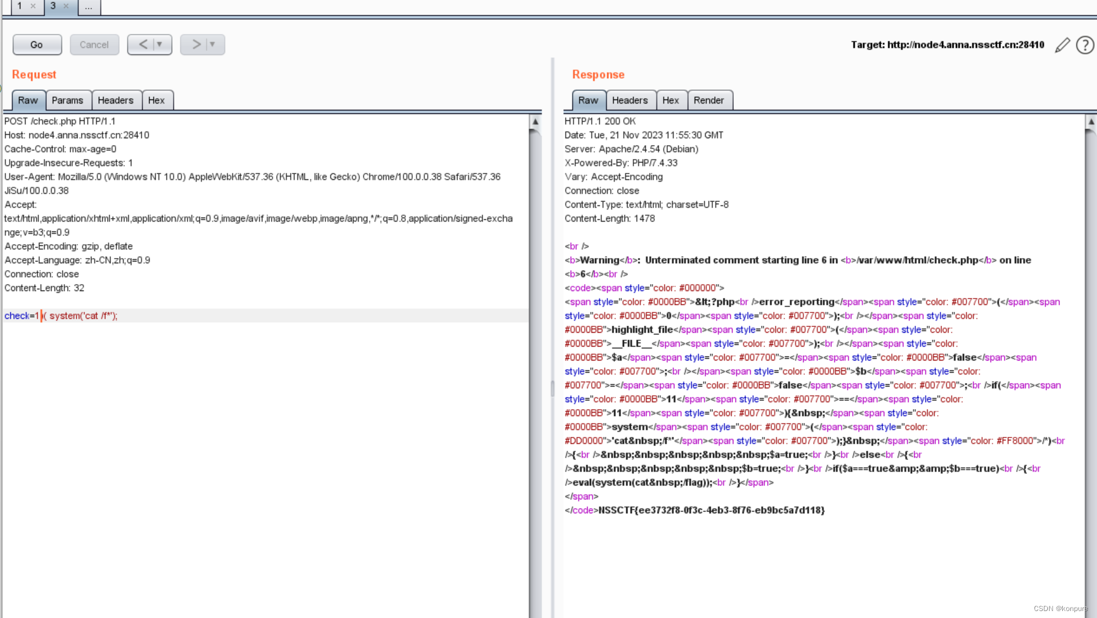1097x618 pixels.
Task: Open the back history dropdown arrow
Action: coord(160,45)
